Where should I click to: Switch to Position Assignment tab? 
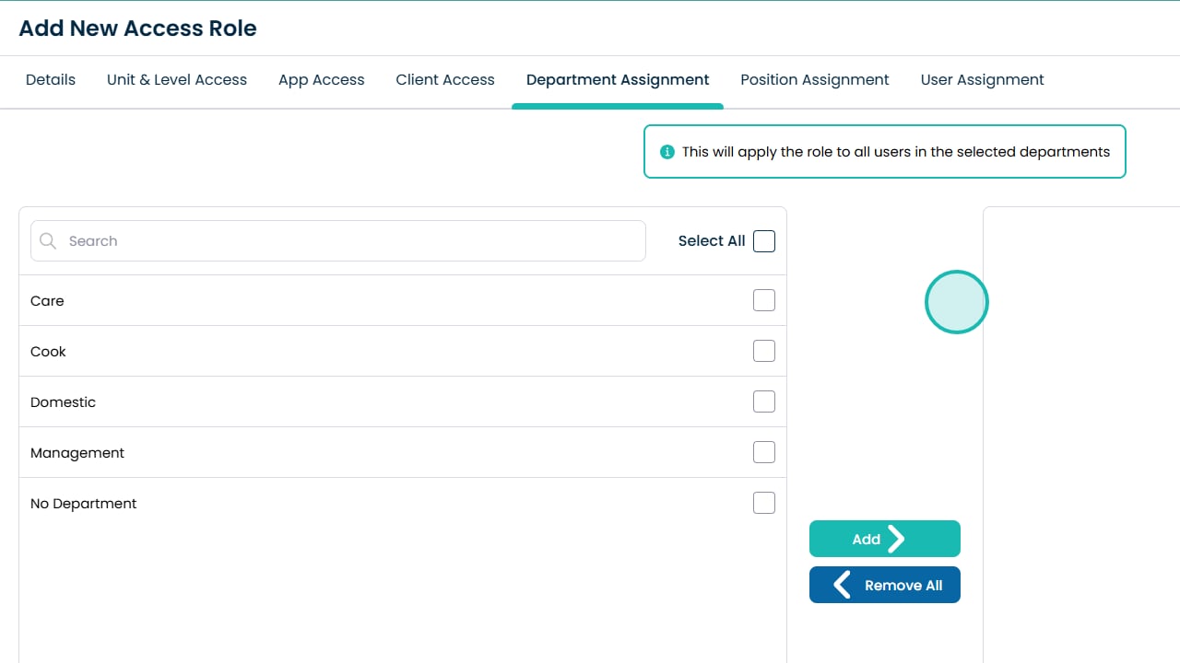point(815,80)
